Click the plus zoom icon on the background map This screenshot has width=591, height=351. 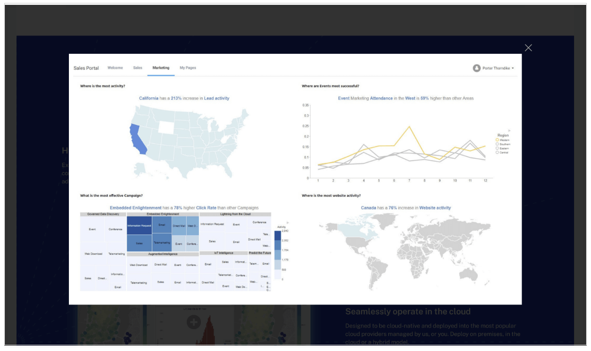[194, 322]
